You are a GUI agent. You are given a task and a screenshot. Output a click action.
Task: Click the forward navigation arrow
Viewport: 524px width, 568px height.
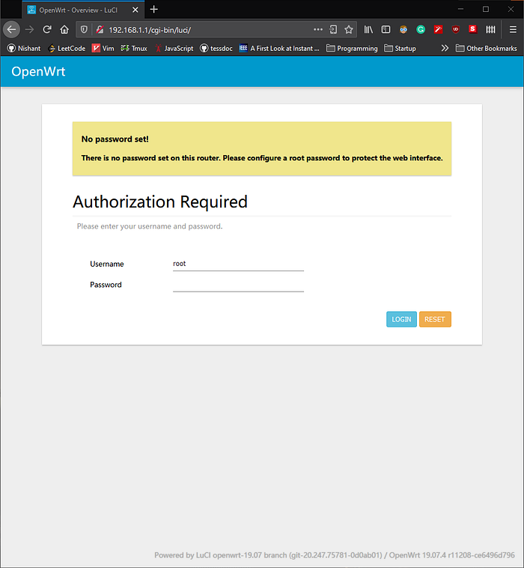click(x=29, y=30)
